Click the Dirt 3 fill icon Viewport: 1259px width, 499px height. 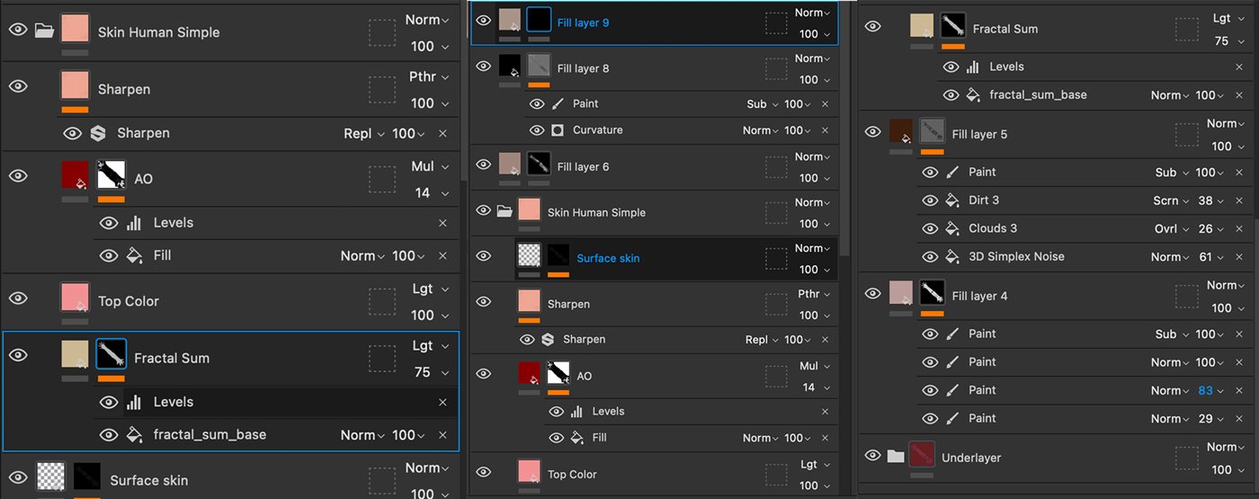coord(952,200)
